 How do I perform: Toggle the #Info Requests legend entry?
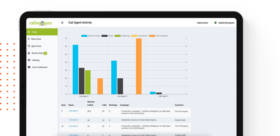coord(159,36)
